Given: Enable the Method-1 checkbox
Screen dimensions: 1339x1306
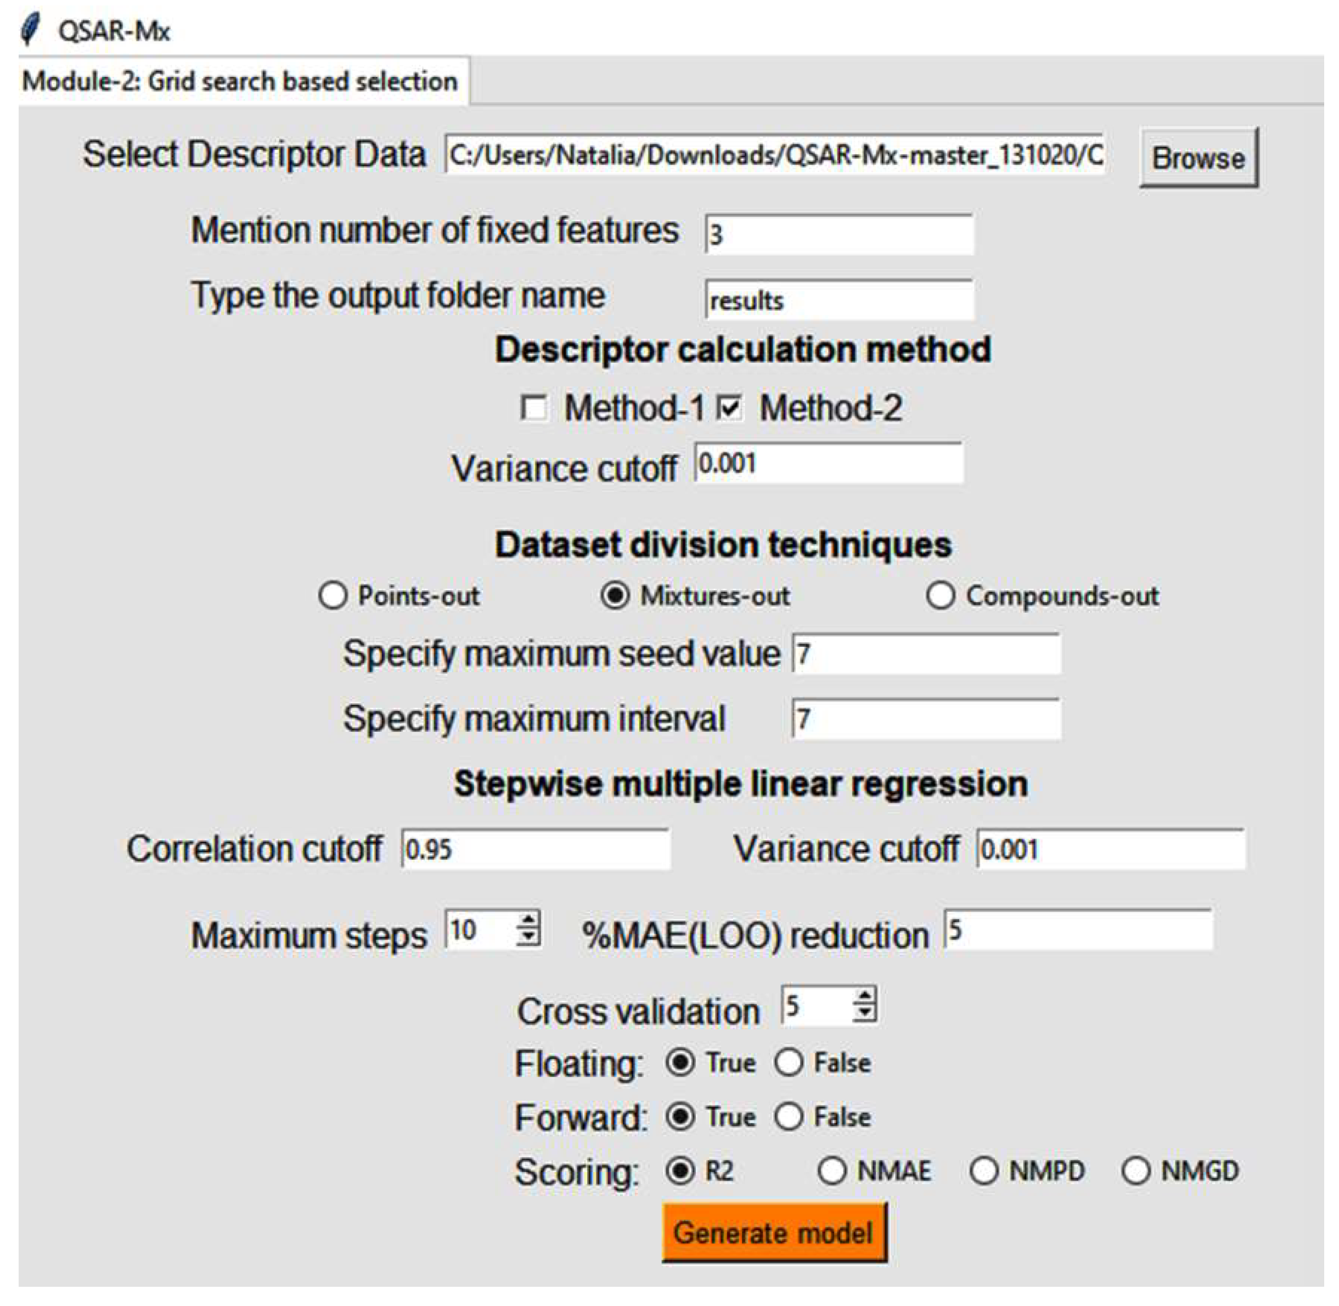Looking at the screenshot, I should (533, 408).
